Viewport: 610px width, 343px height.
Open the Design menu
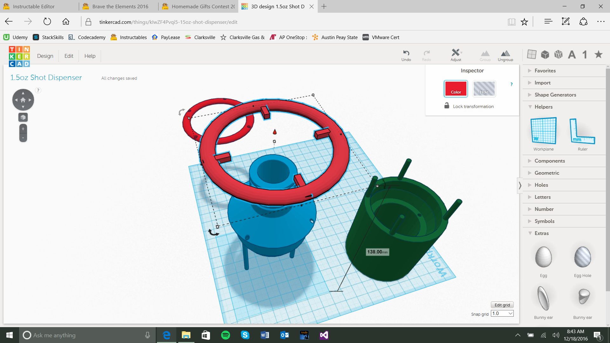click(45, 56)
